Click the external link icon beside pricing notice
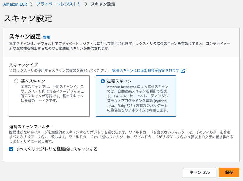 click(183, 71)
